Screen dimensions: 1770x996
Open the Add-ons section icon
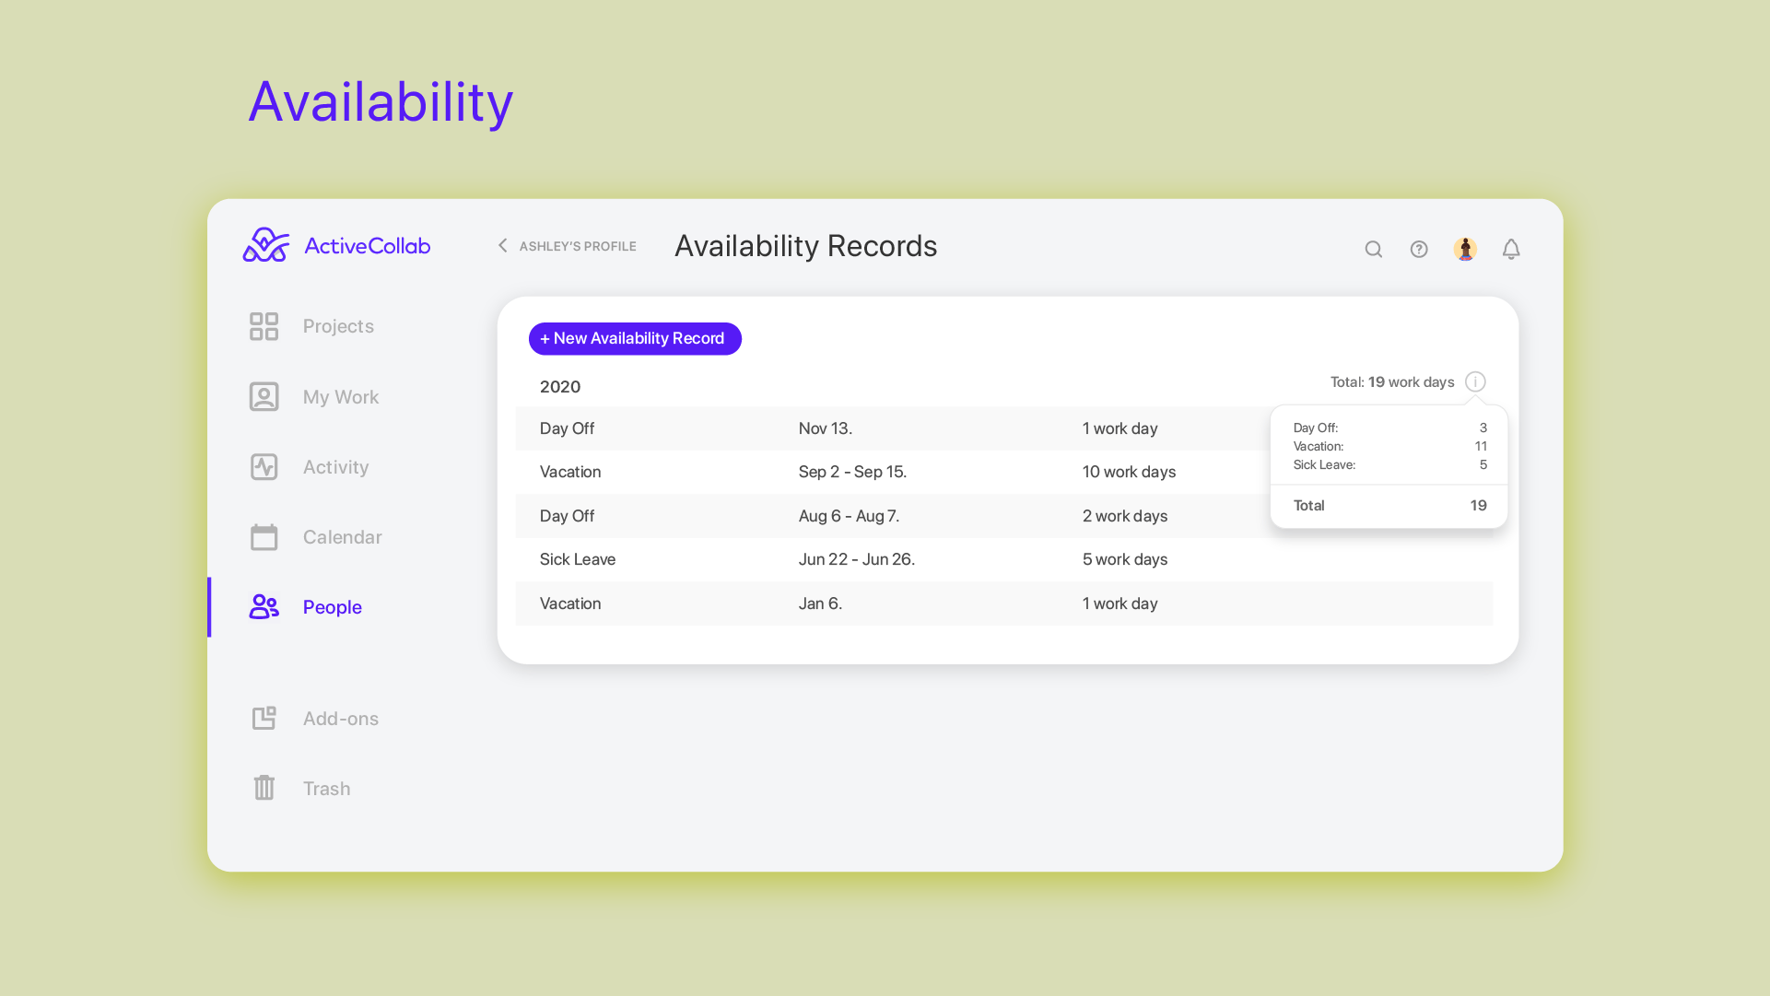(264, 718)
